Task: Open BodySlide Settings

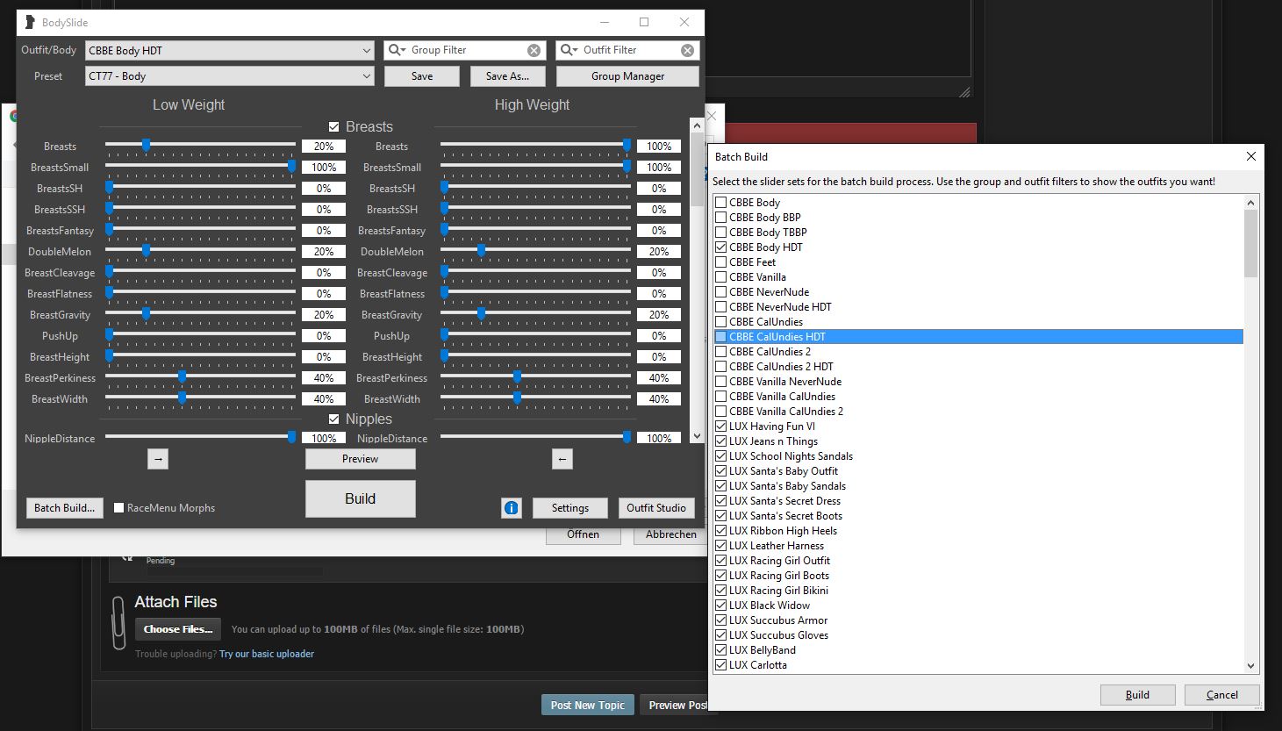Action: point(570,508)
